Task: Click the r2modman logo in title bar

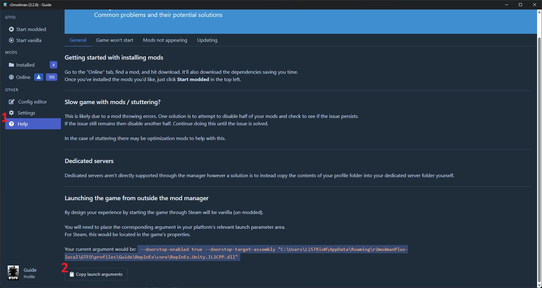Action: click(x=5, y=5)
